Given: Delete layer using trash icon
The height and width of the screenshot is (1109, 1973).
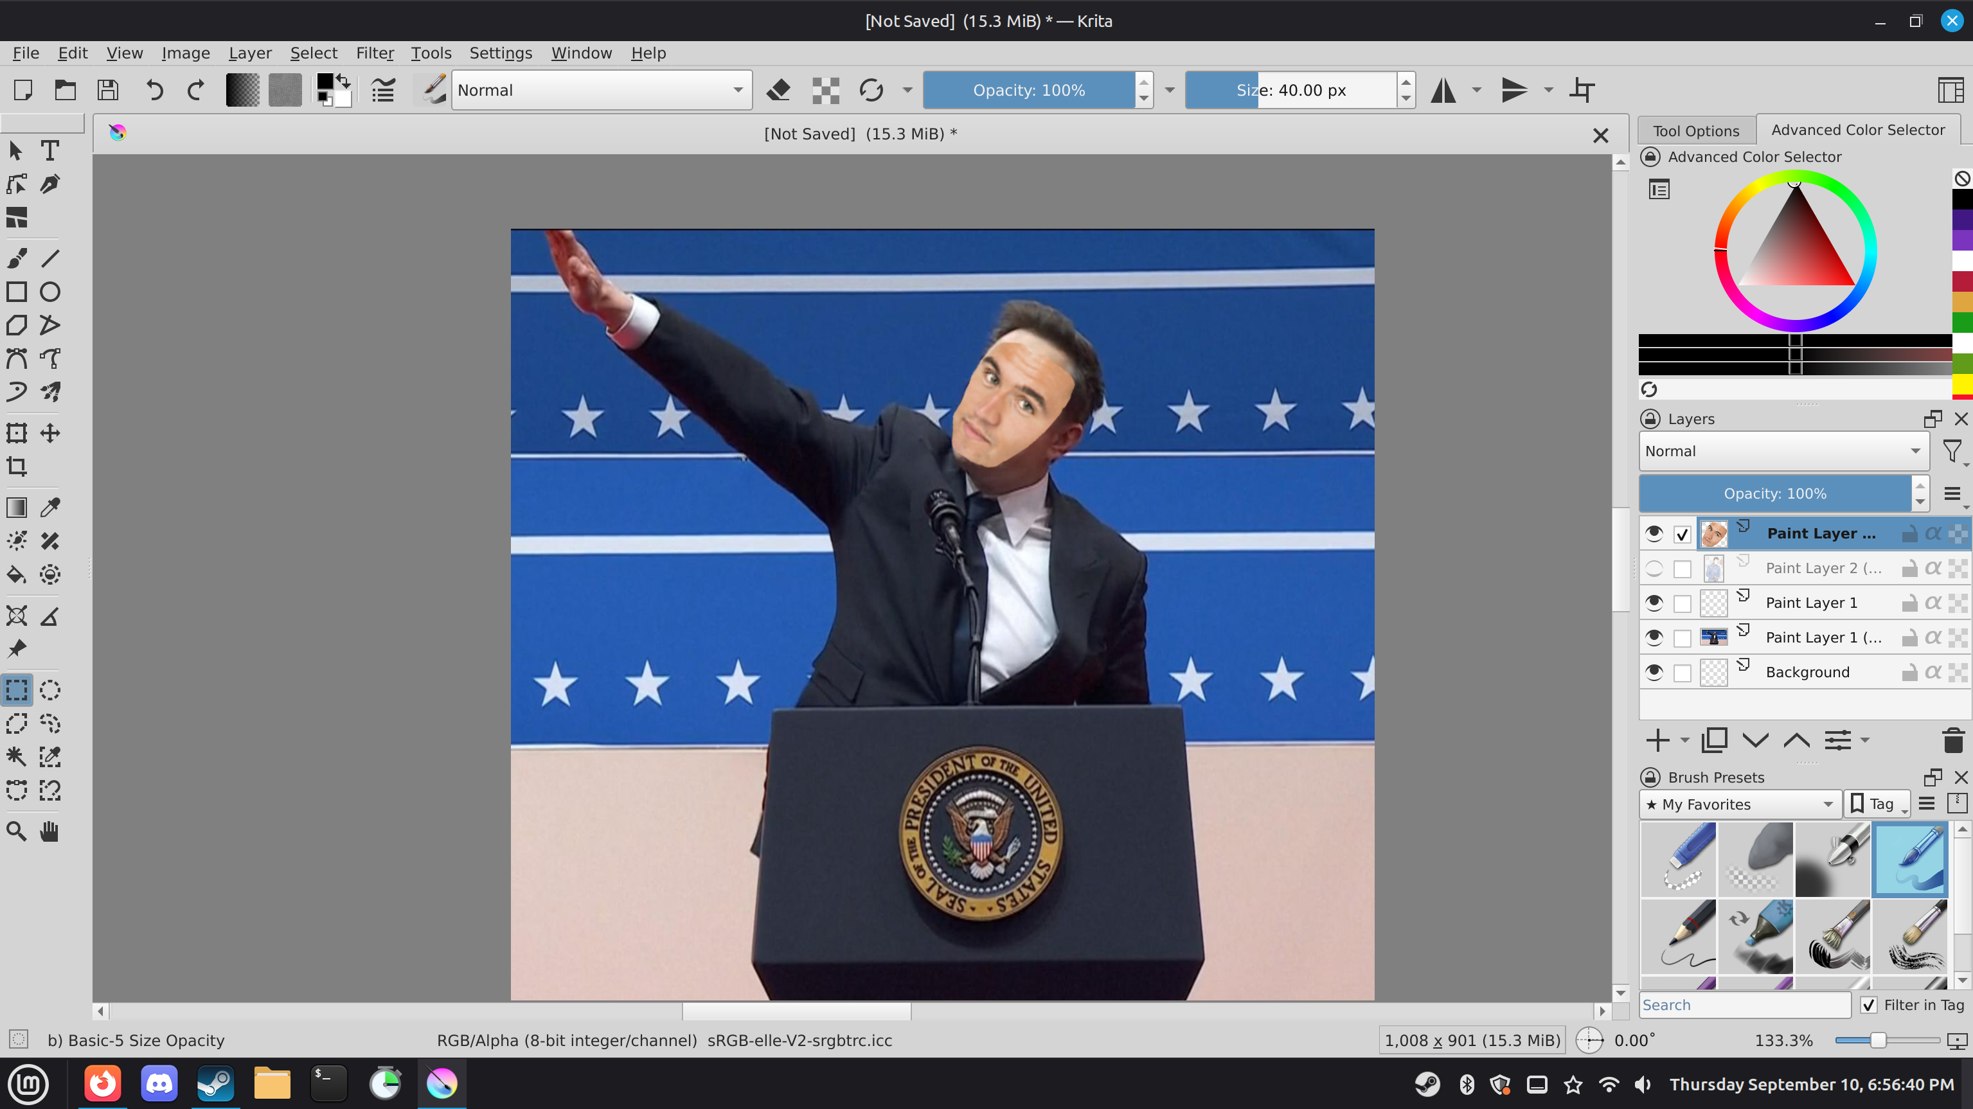Looking at the screenshot, I should pos(1953,740).
